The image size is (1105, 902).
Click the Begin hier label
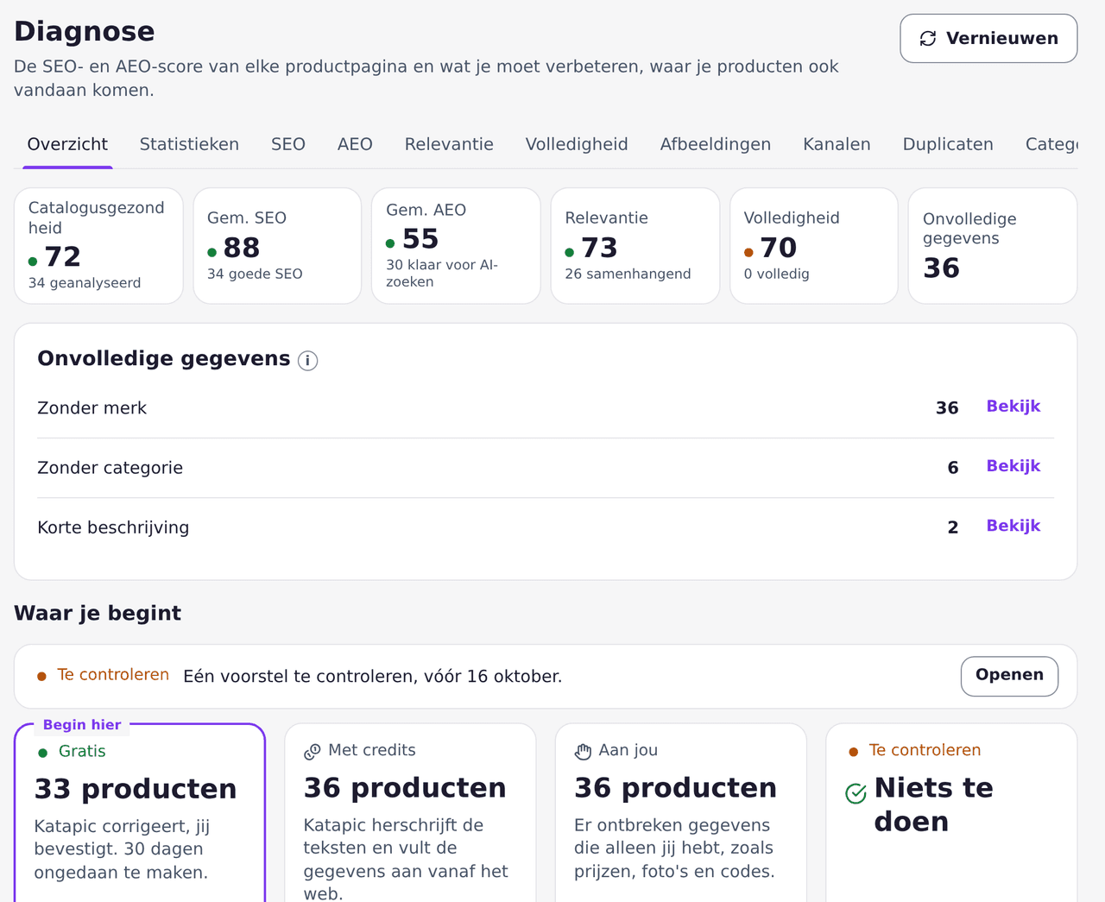[82, 725]
